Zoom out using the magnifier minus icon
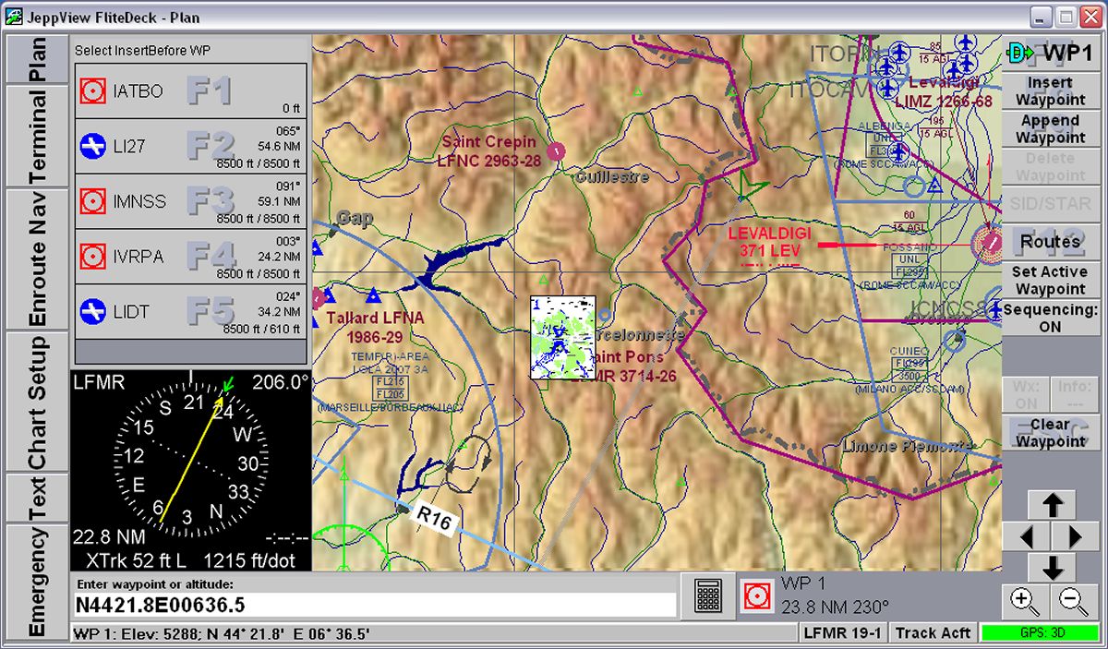Viewport: 1108px width, 649px height. [1074, 601]
